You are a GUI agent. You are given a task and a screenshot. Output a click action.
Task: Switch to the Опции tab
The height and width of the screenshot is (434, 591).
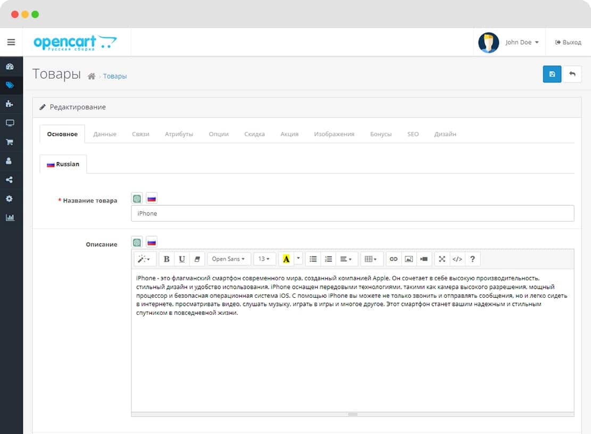[x=219, y=134]
